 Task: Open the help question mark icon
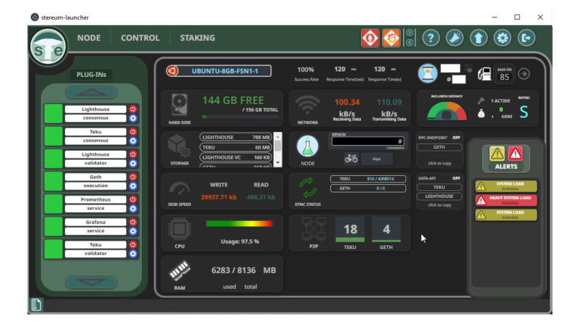(431, 38)
